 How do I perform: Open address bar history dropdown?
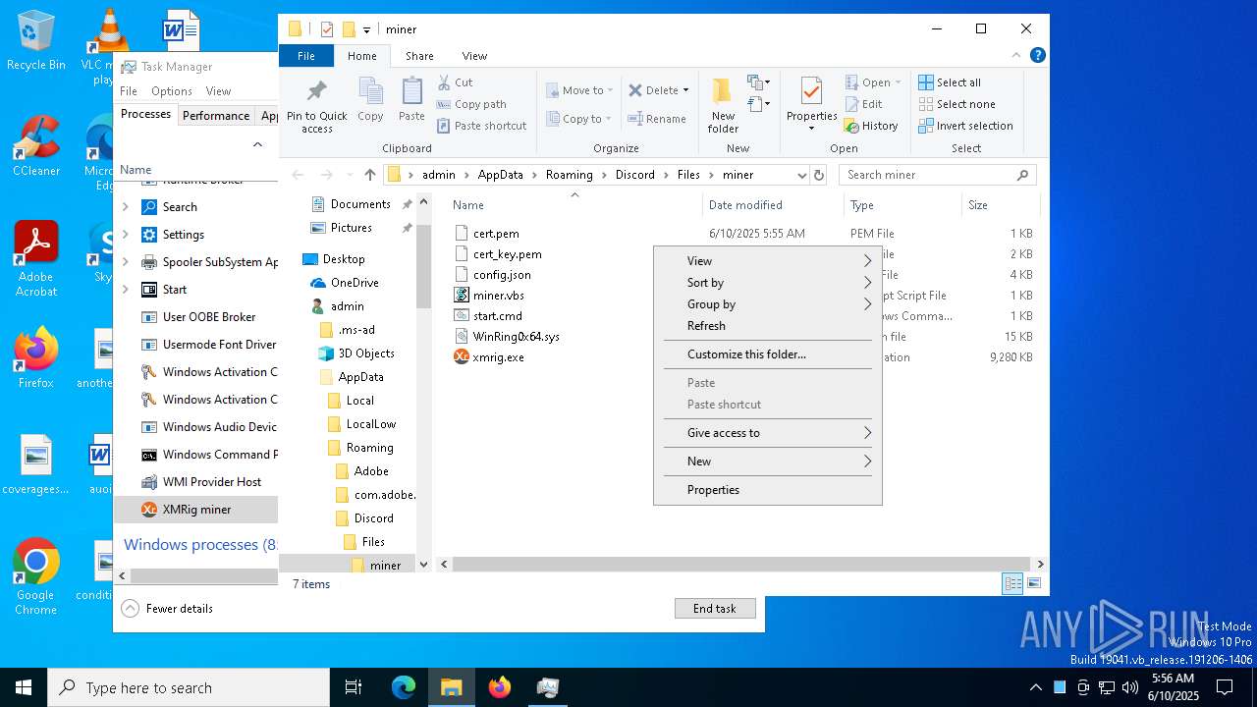point(801,175)
